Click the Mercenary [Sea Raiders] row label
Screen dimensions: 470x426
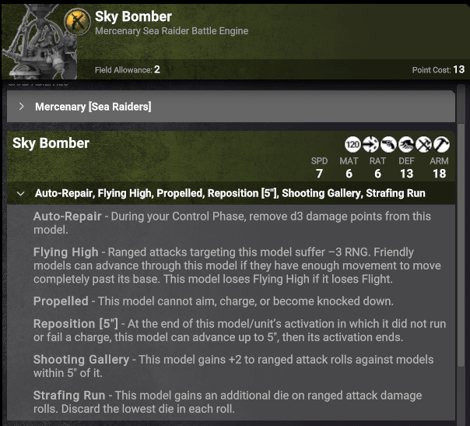click(93, 107)
